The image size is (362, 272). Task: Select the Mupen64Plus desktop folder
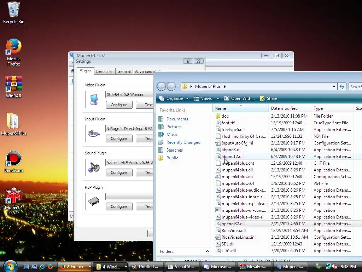(x=14, y=124)
